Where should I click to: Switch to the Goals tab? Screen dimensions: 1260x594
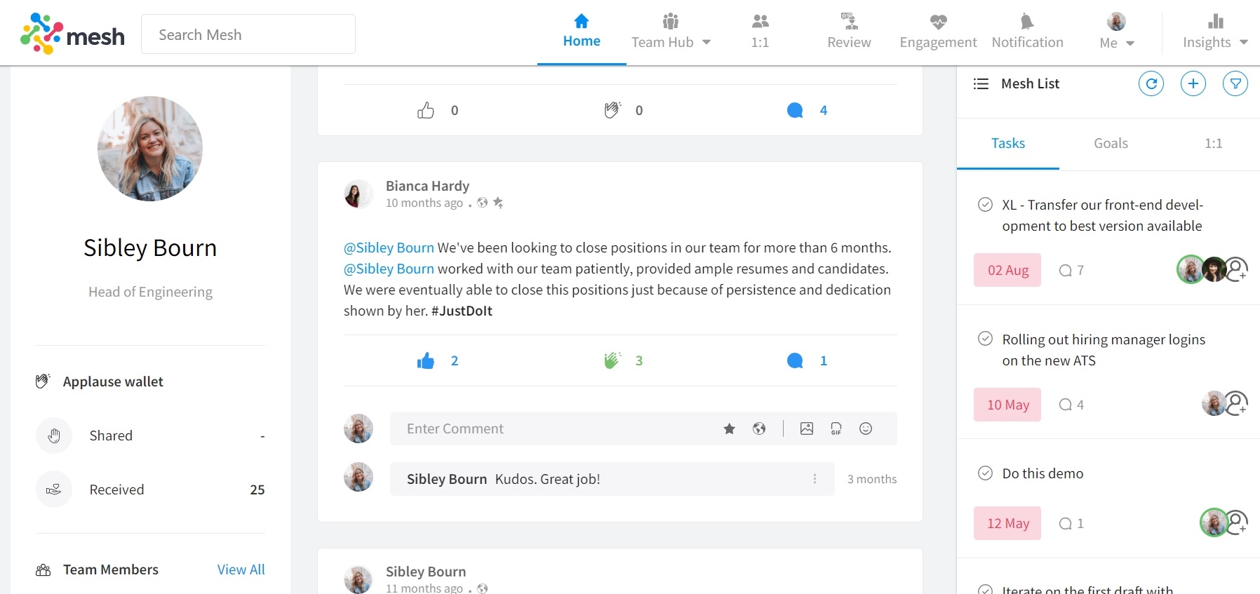point(1111,144)
